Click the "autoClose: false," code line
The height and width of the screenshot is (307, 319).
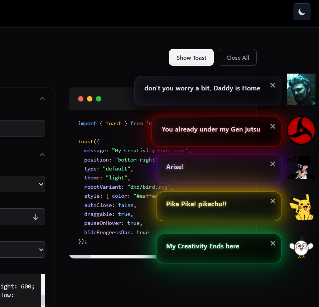[110, 205]
